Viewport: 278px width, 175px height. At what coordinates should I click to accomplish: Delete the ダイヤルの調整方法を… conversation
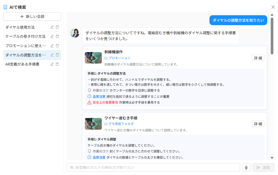(57, 55)
